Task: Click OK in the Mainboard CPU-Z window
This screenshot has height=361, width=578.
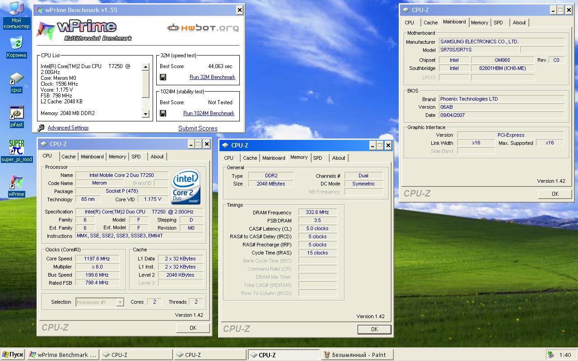Action: click(555, 194)
